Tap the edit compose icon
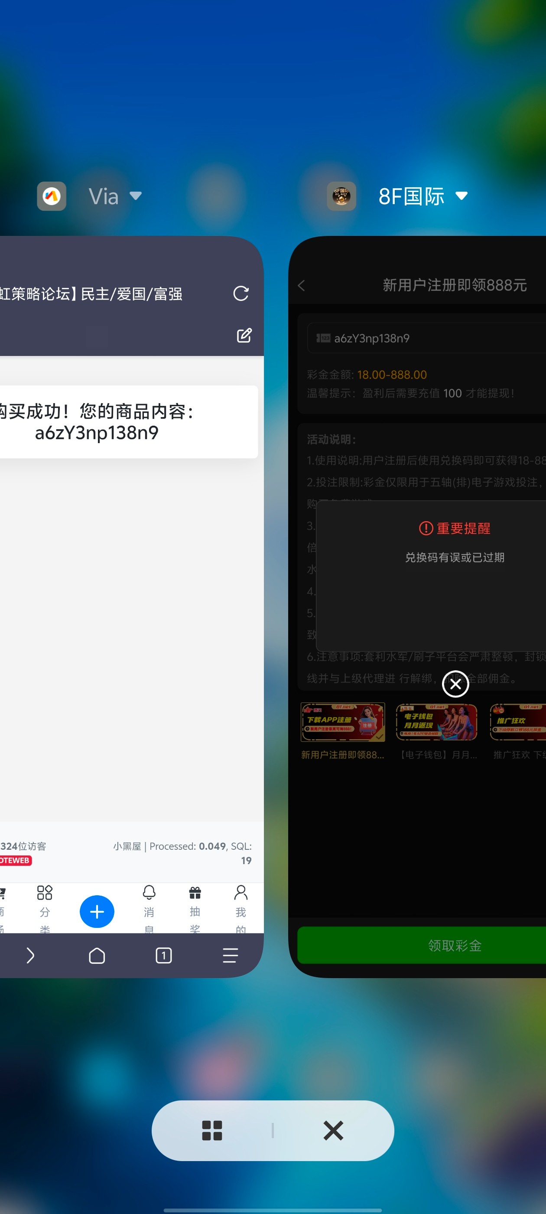 coord(244,336)
